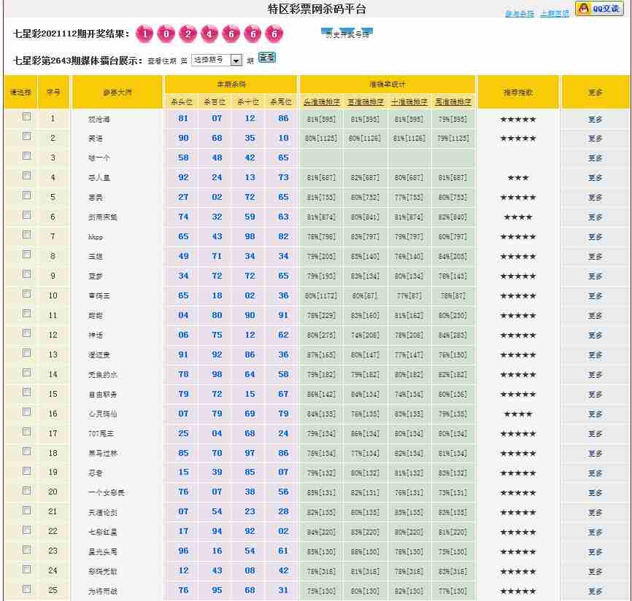Click 更多 link in row 25

595,592
